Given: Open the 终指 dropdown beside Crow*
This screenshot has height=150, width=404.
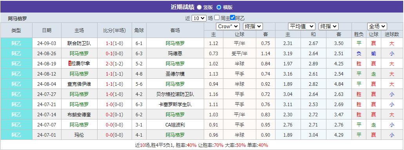Looking at the screenshot, I should [x=252, y=26].
